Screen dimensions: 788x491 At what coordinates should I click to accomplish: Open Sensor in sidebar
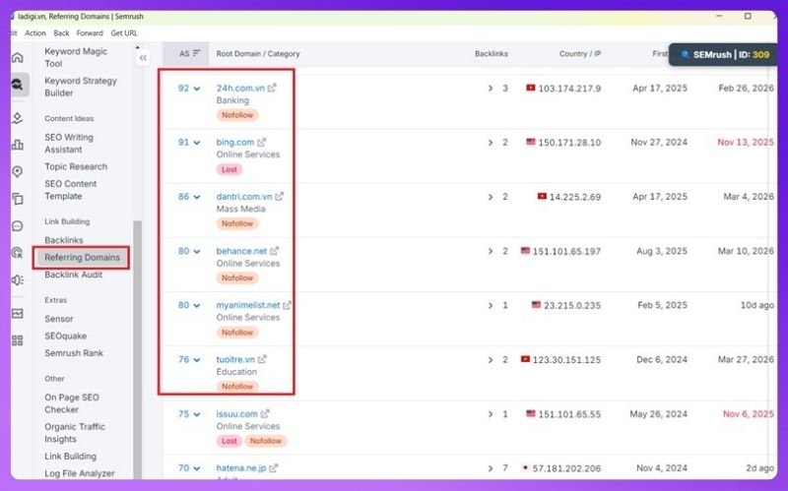pos(59,319)
